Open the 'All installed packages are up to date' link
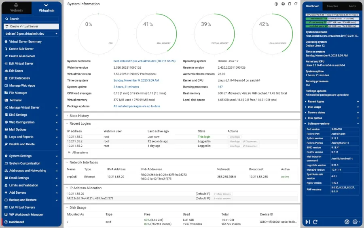The width and height of the screenshot is (364, 228). [x=137, y=106]
